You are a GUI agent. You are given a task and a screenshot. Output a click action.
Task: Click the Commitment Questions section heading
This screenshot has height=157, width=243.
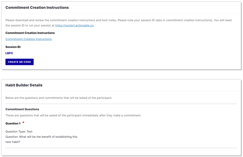pos(22,109)
